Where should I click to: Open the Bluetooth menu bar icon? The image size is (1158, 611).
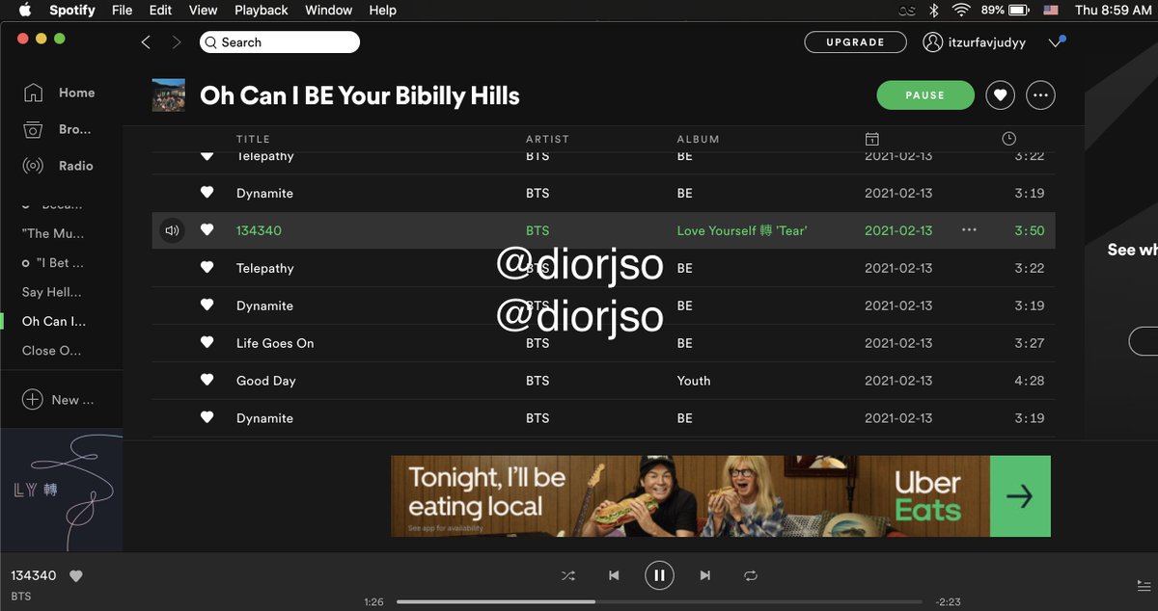933,10
